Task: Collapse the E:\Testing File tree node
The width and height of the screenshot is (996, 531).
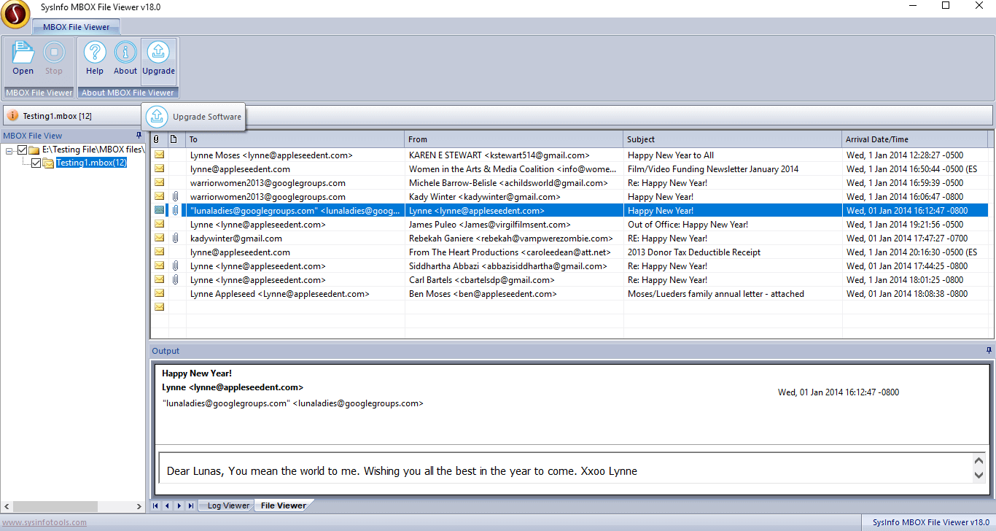Action: 9,150
